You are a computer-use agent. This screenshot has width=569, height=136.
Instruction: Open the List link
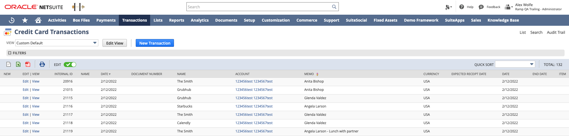pos(522,32)
